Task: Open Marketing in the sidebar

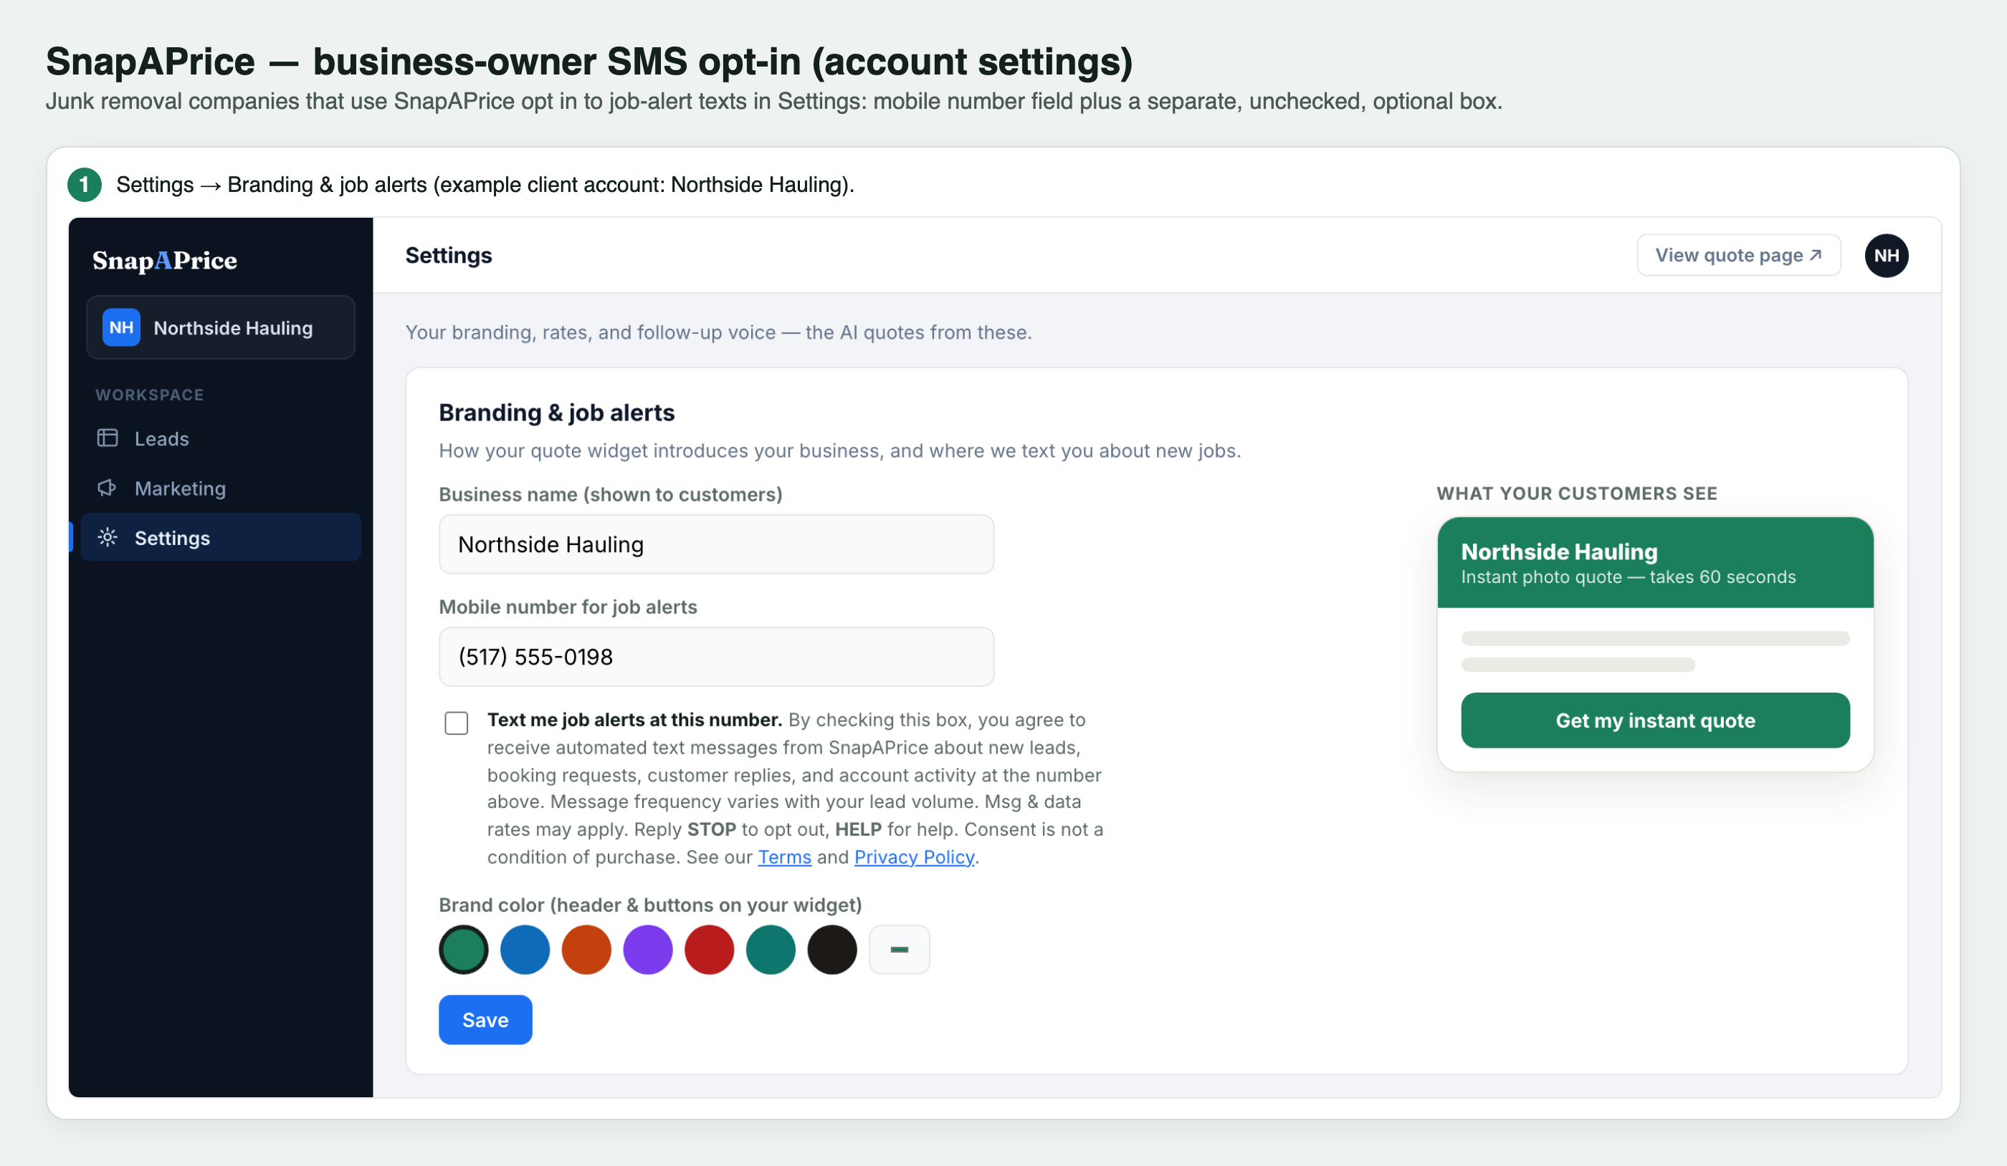Action: (x=221, y=488)
